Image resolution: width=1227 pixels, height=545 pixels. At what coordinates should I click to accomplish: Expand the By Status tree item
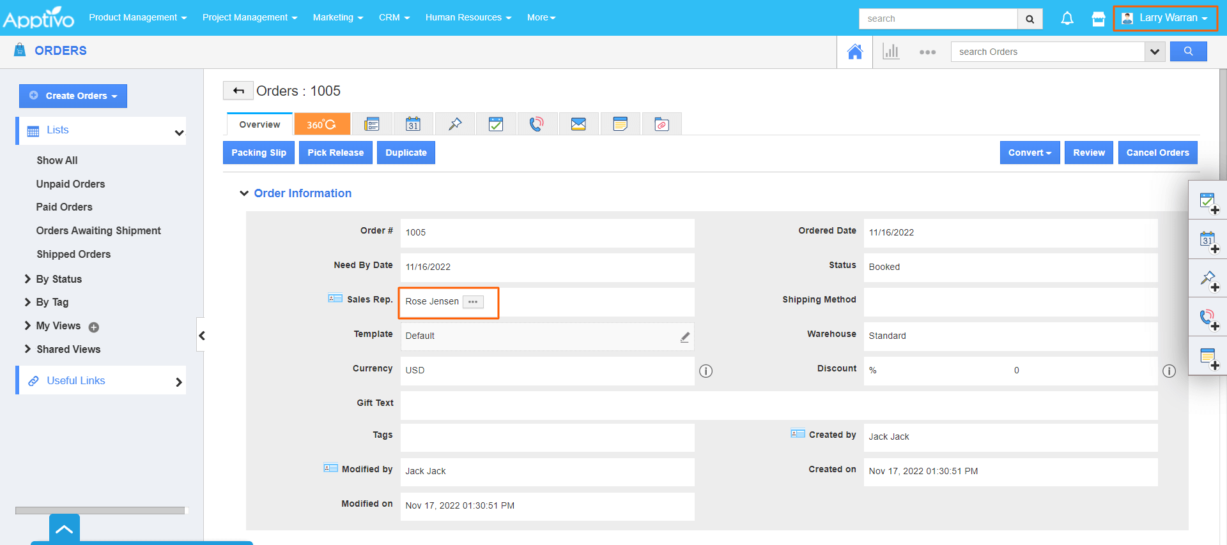coord(27,279)
